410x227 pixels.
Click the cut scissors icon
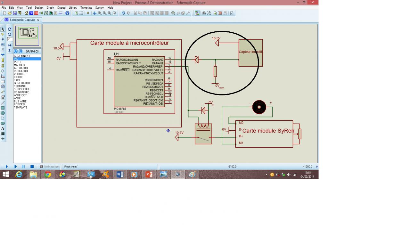pyautogui.click(x=135, y=13)
